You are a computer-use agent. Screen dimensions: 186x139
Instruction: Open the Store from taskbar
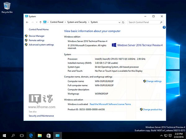[x=49, y=136]
